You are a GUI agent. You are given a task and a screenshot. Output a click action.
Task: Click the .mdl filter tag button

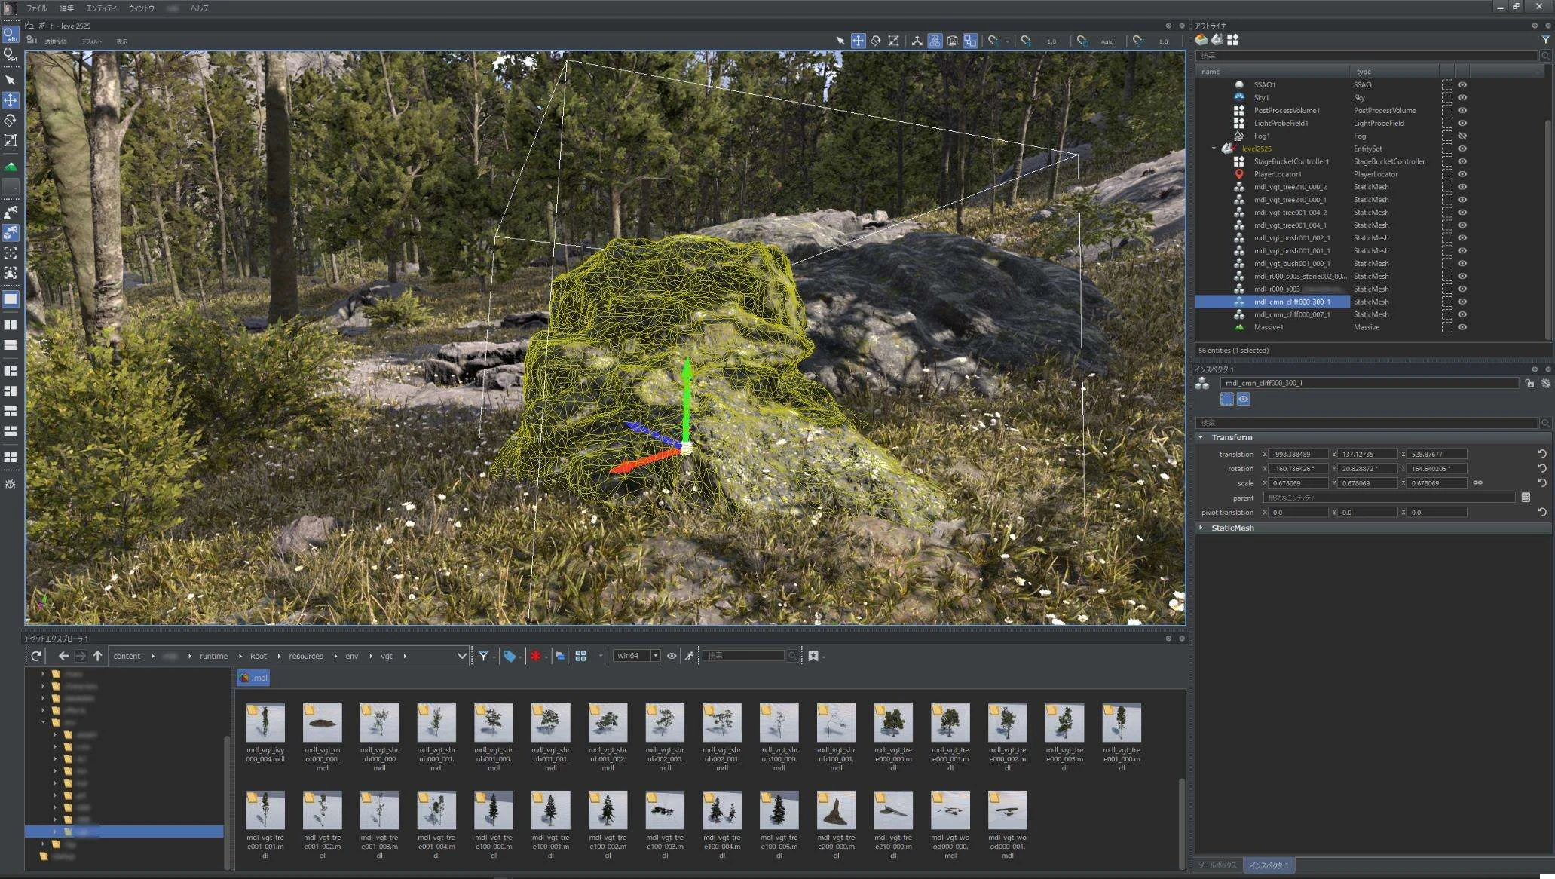(253, 678)
